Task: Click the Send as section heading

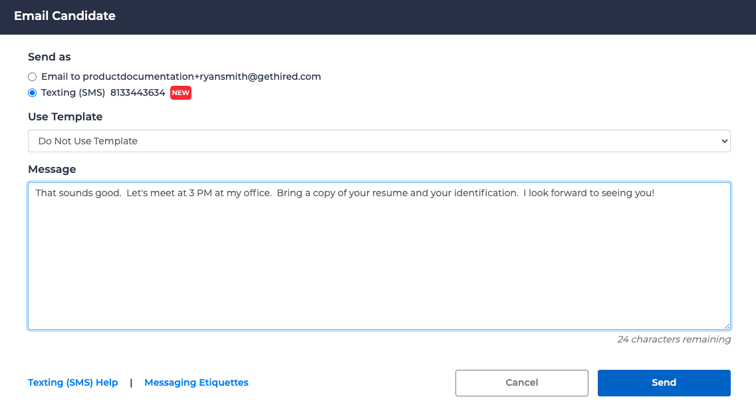Action: (49, 57)
